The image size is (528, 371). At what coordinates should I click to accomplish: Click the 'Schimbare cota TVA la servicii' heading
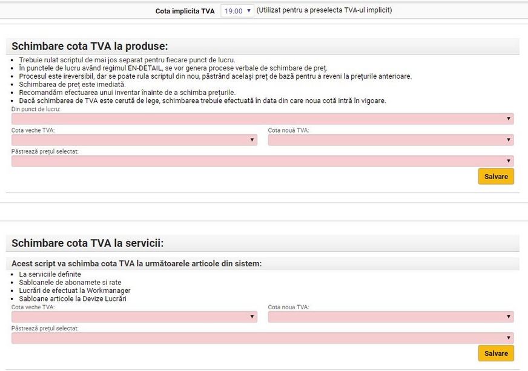(x=88, y=243)
